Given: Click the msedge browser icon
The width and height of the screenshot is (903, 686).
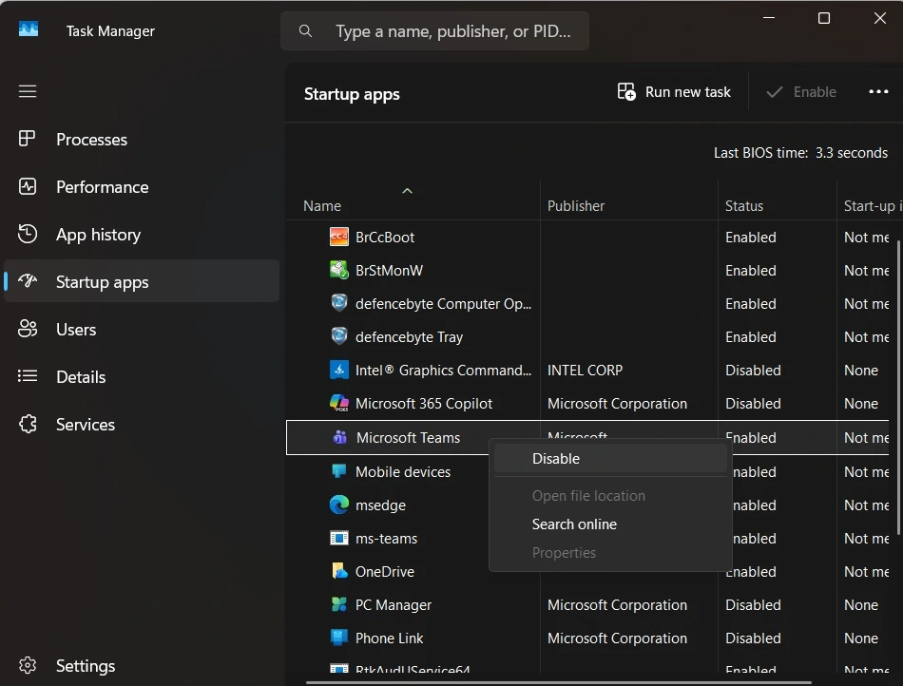Looking at the screenshot, I should (338, 505).
